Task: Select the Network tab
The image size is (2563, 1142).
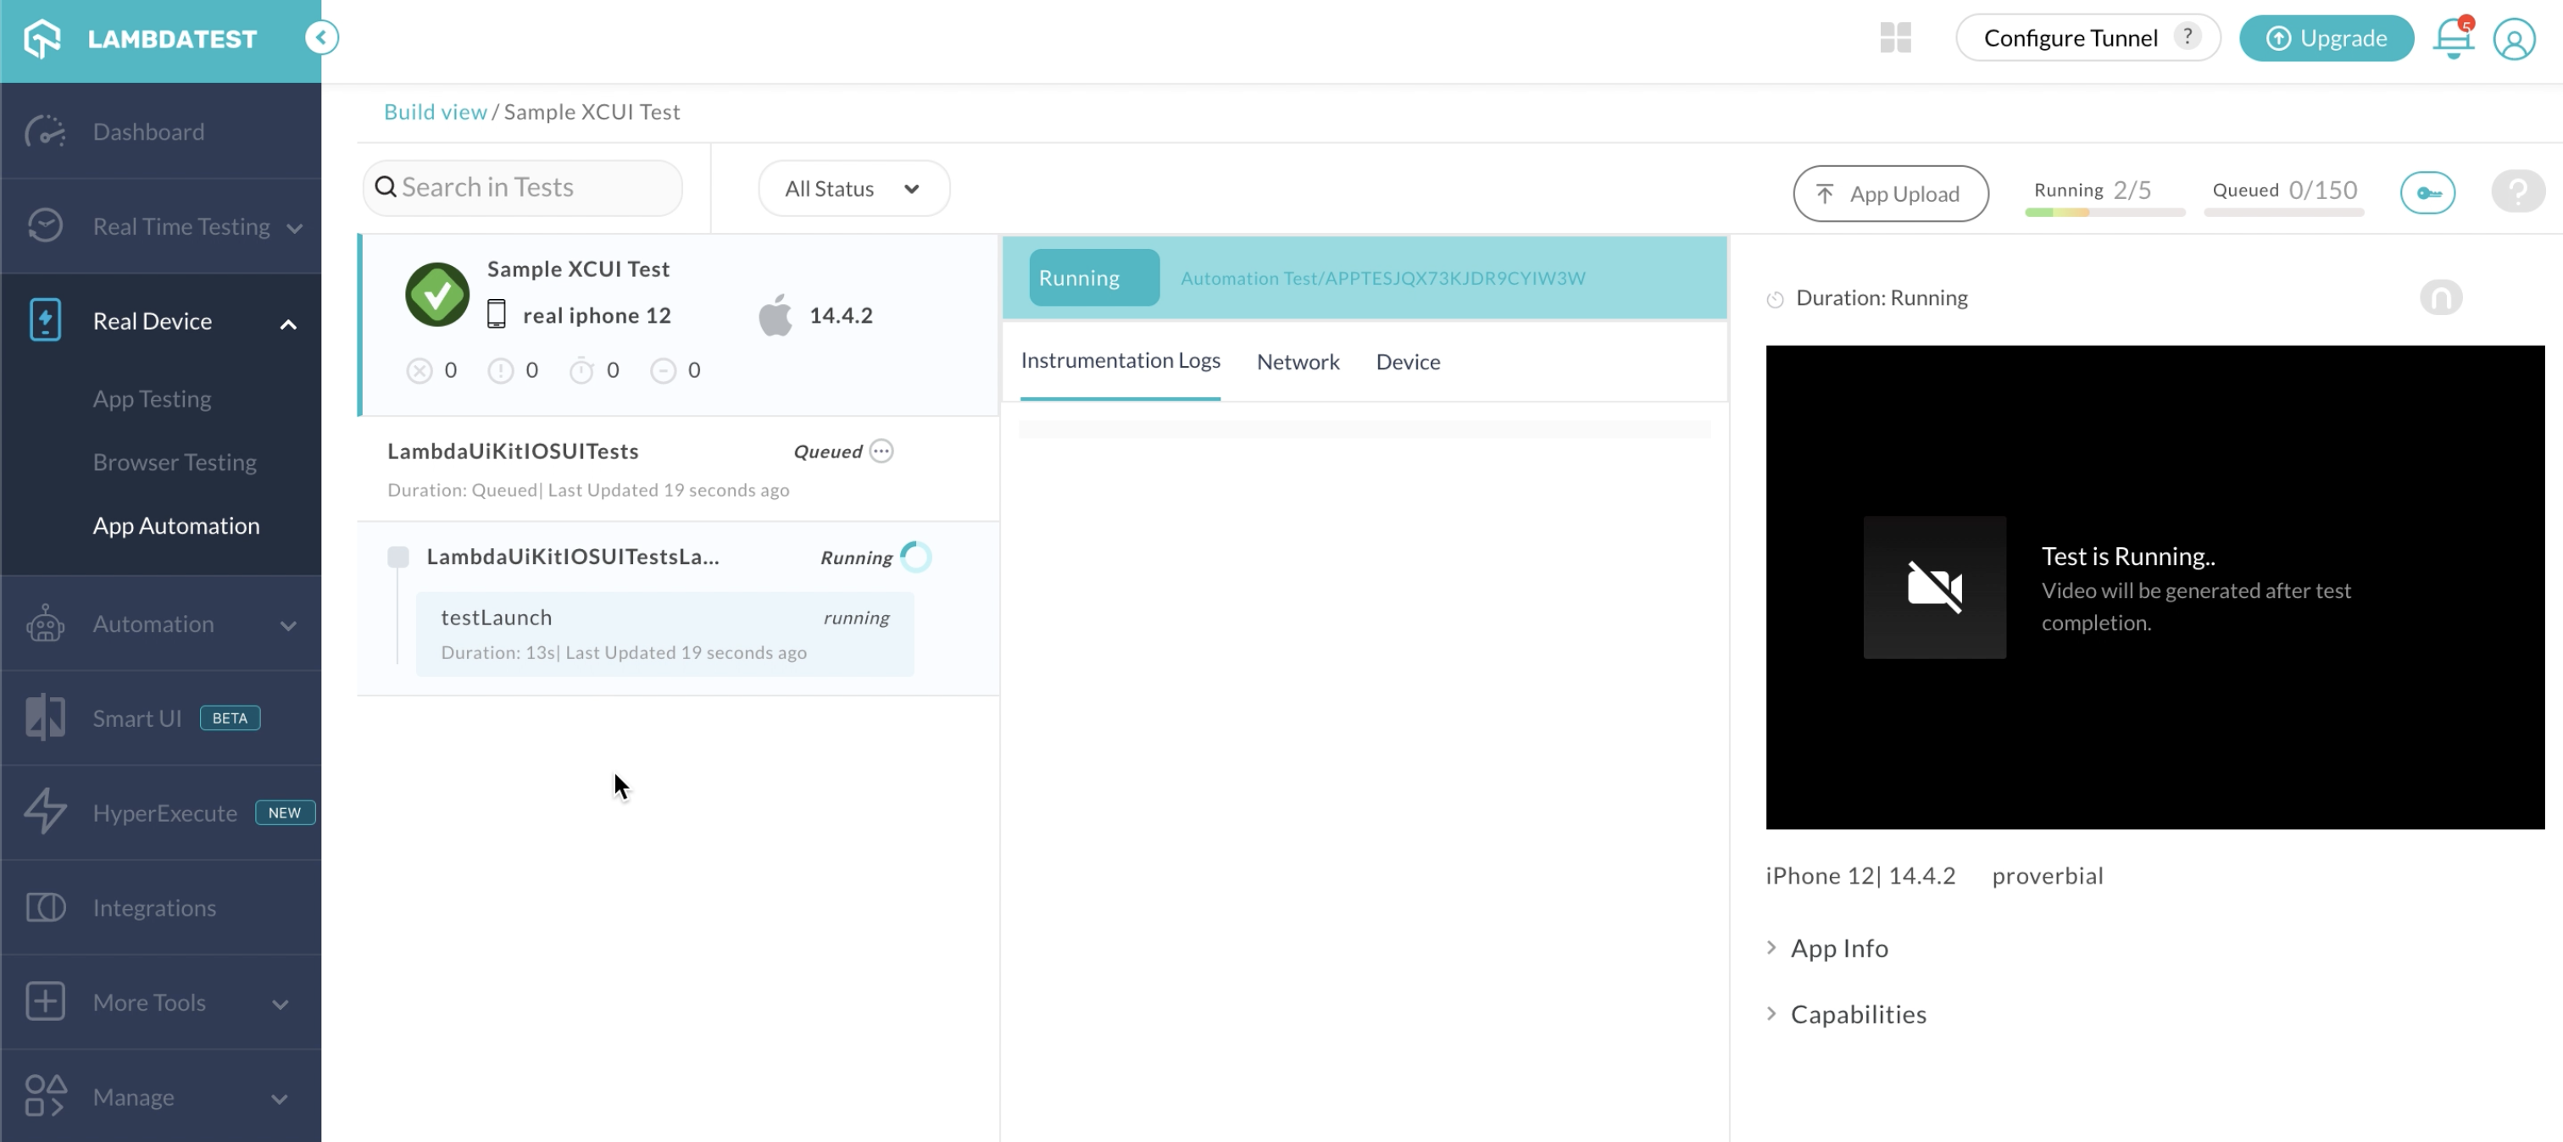Action: [1298, 361]
